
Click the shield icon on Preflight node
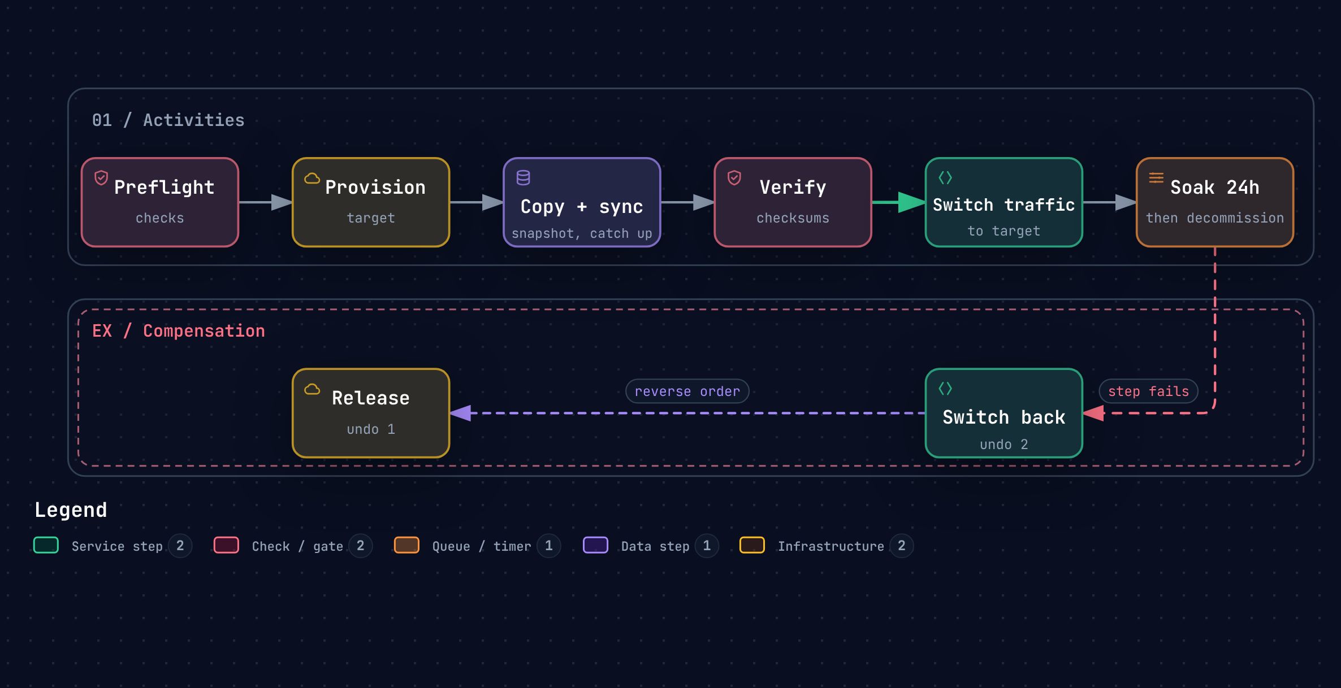(x=101, y=178)
